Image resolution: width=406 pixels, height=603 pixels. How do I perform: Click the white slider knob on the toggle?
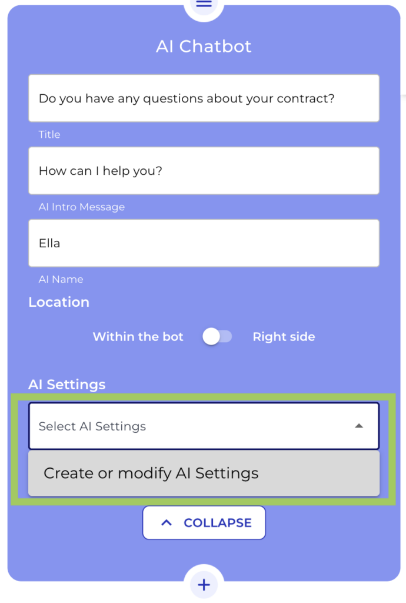(x=211, y=336)
